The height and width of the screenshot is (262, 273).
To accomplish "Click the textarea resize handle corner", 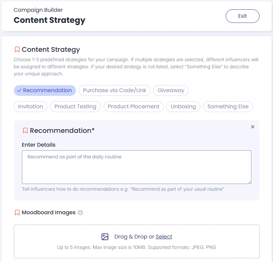I will [x=249, y=182].
